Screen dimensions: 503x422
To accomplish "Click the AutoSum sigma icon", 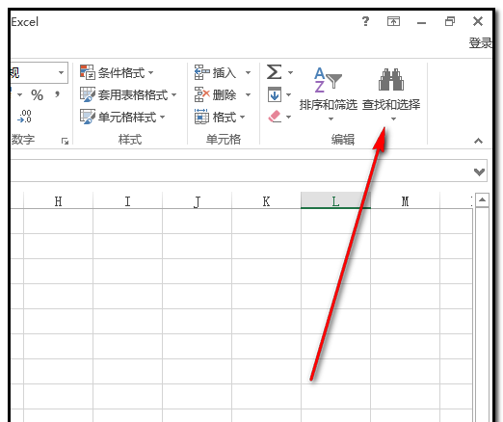I will point(274,72).
